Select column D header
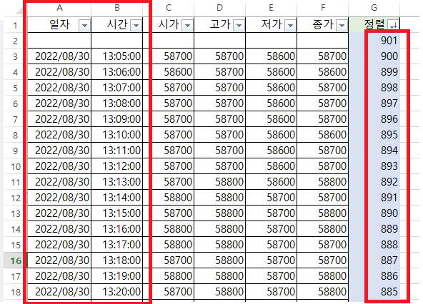The image size is (423, 304). pos(220,8)
